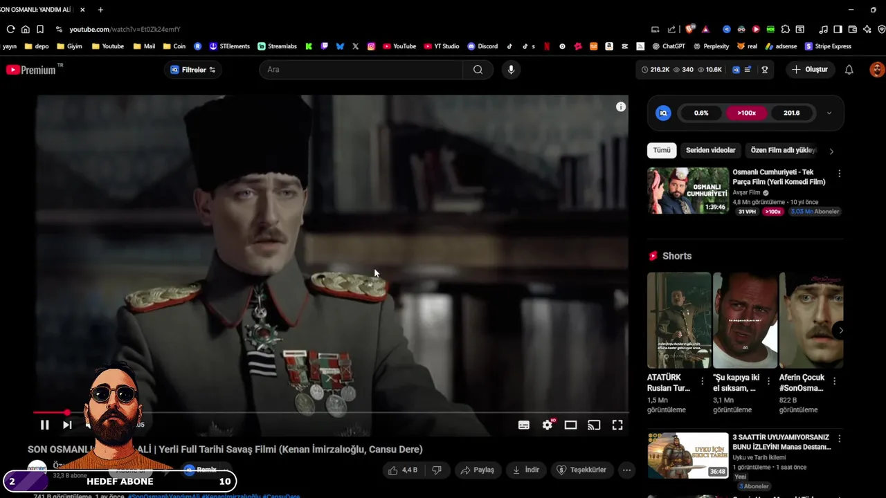Open the depo bookmarks folder

[x=37, y=46]
